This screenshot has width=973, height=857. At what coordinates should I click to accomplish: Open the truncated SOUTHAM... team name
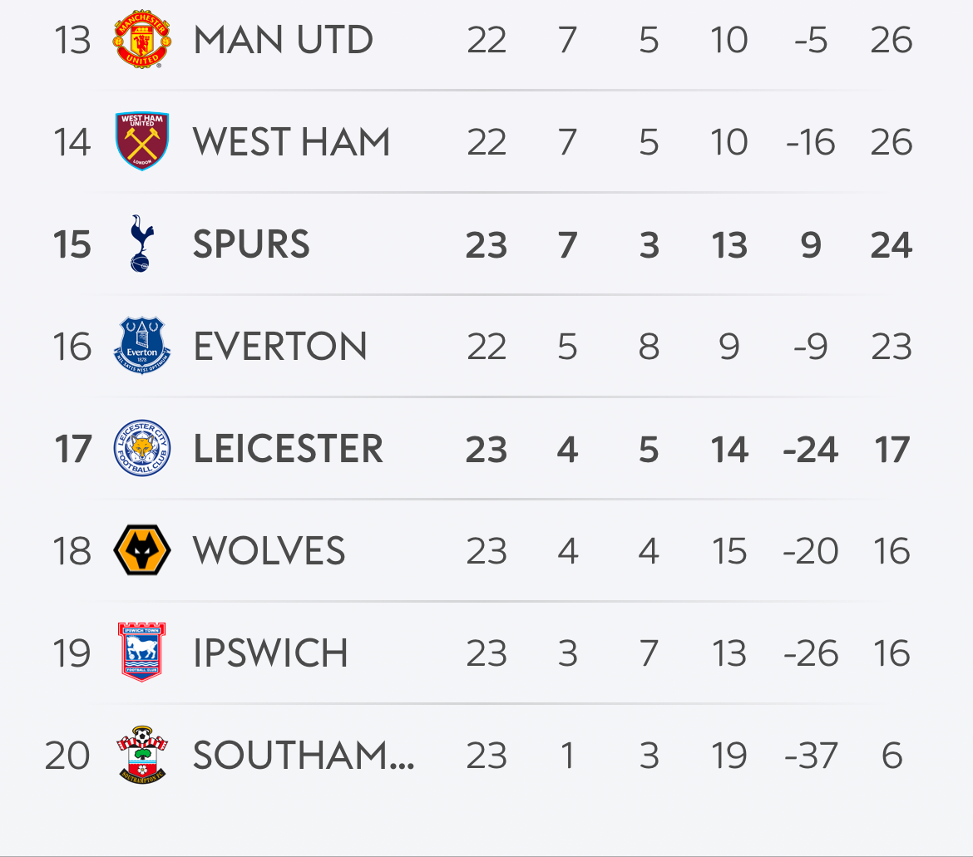point(304,756)
